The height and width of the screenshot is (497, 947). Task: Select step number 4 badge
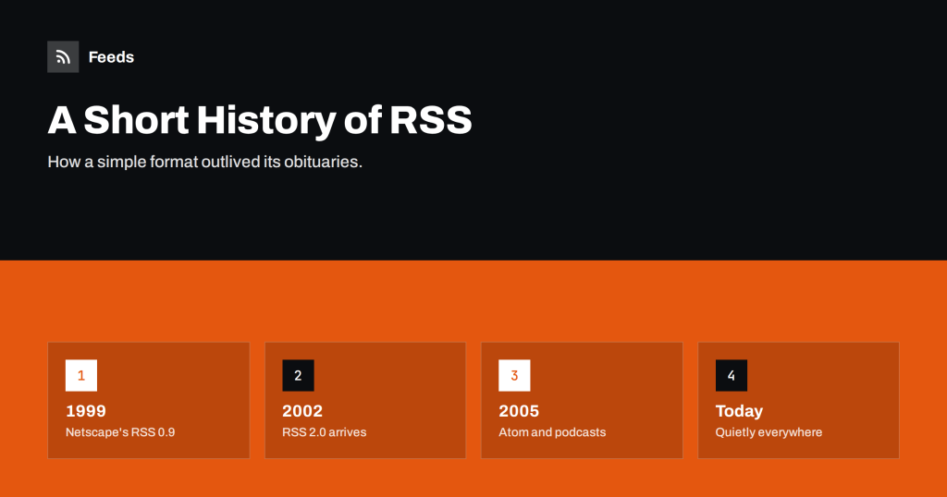[x=732, y=375]
